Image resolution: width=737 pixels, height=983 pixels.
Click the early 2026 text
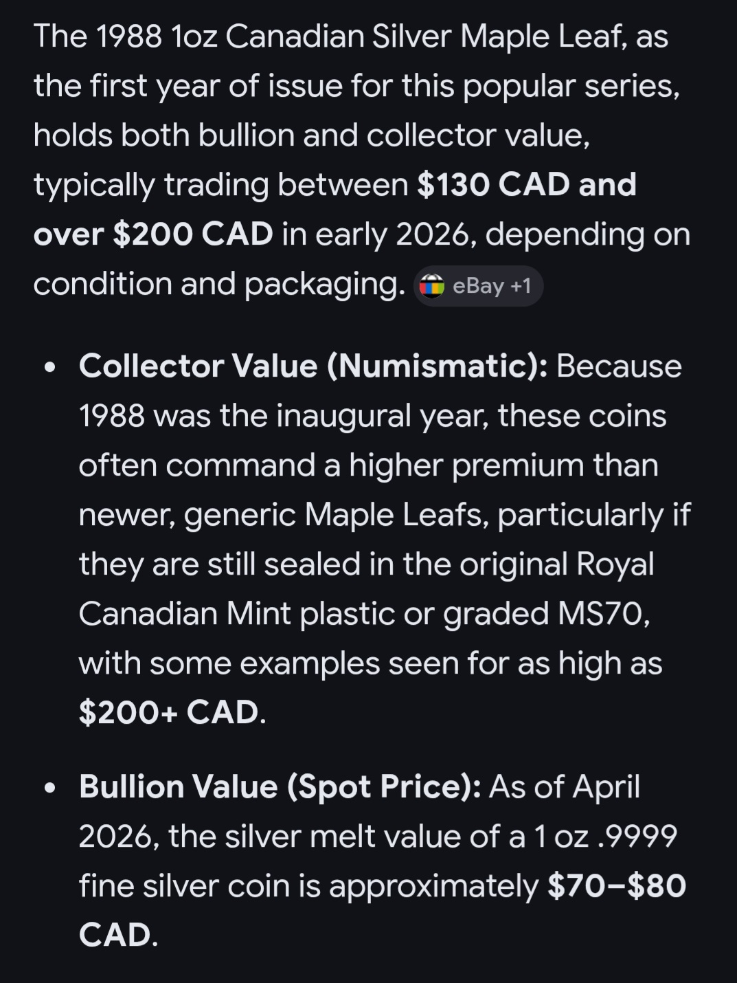(x=393, y=234)
